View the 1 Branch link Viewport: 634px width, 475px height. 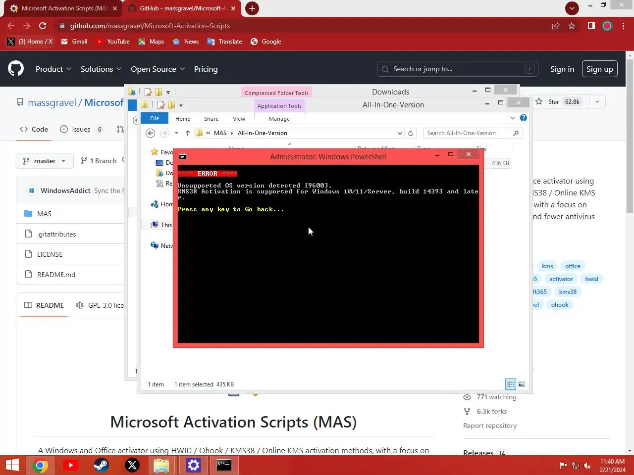[99, 161]
